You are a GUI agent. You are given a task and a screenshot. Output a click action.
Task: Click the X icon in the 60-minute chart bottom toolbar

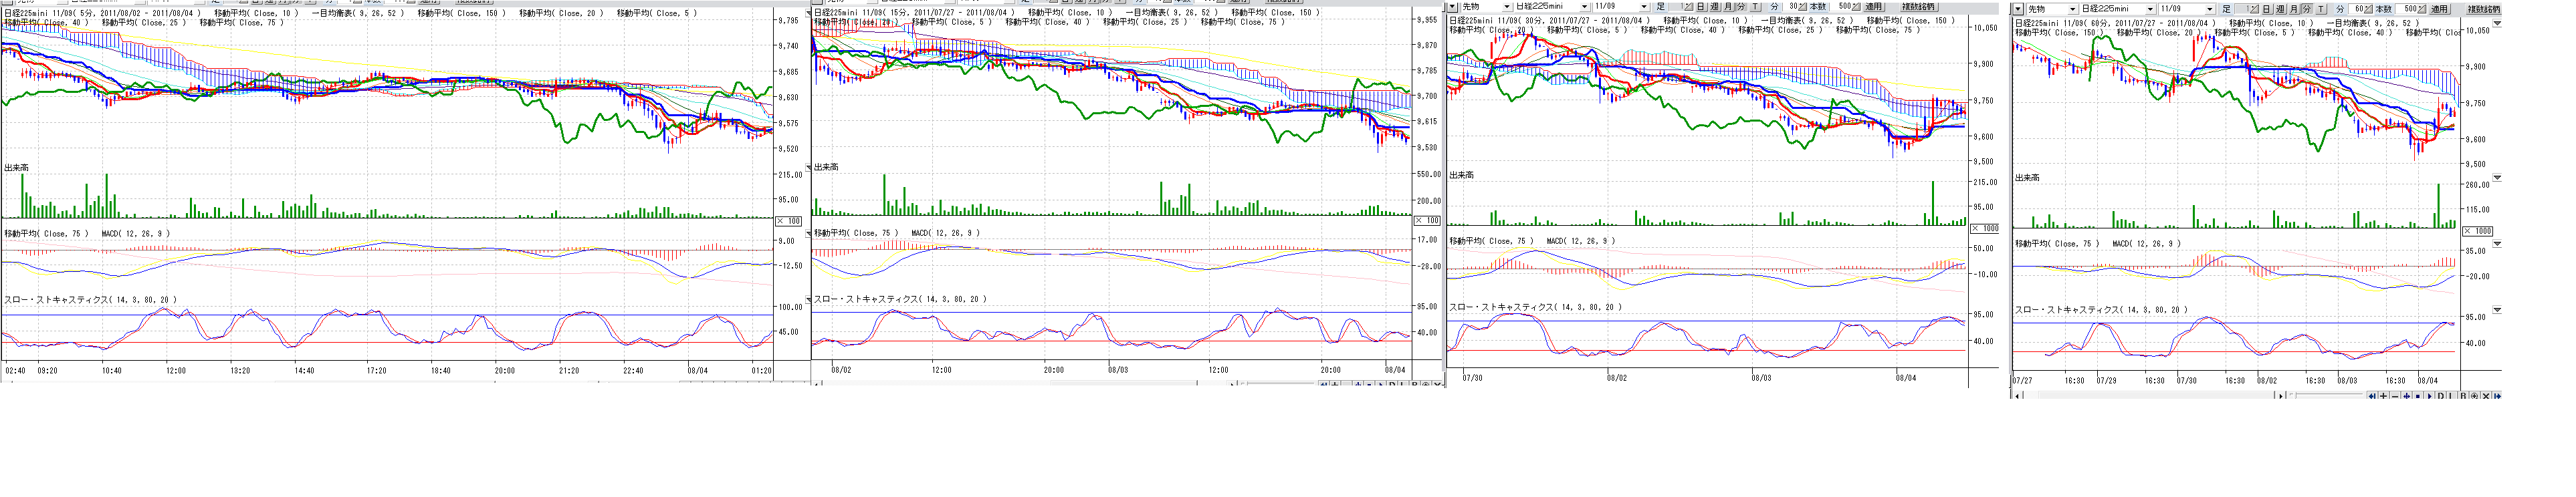(x=2486, y=396)
